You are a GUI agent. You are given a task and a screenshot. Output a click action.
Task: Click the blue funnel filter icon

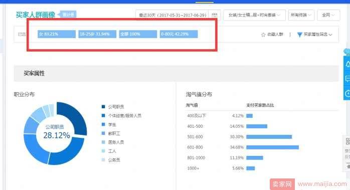pos(299,35)
